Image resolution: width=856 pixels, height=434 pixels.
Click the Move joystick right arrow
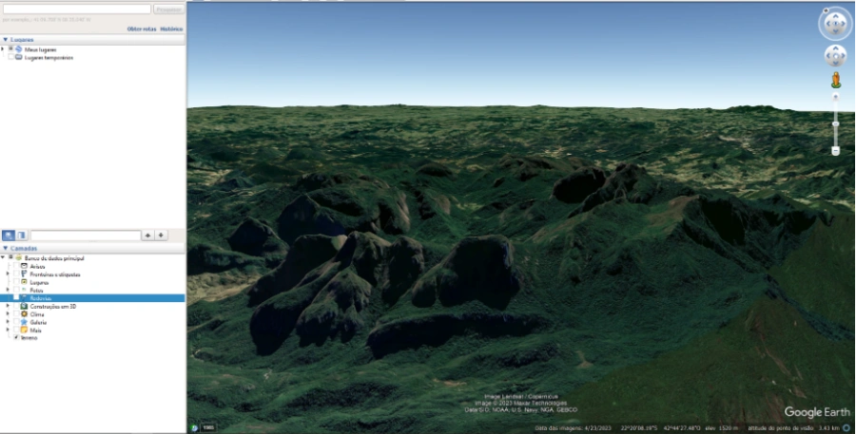pos(843,56)
